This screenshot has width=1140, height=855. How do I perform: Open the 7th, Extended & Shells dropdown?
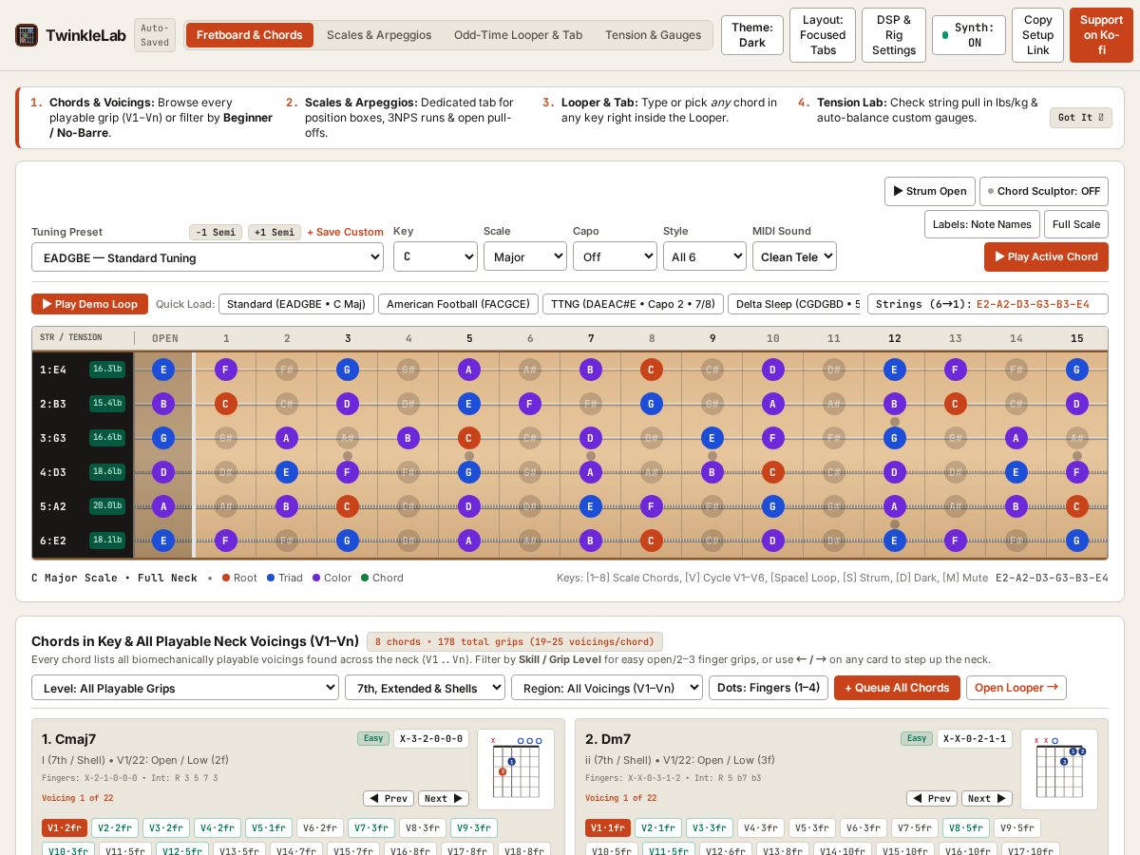[425, 688]
